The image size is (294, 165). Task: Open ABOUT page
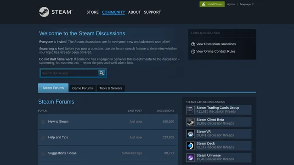point(134,12)
